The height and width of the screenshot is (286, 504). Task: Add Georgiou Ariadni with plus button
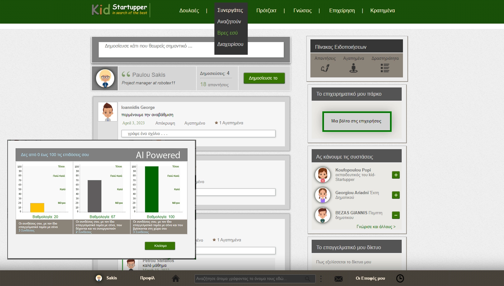click(x=396, y=195)
